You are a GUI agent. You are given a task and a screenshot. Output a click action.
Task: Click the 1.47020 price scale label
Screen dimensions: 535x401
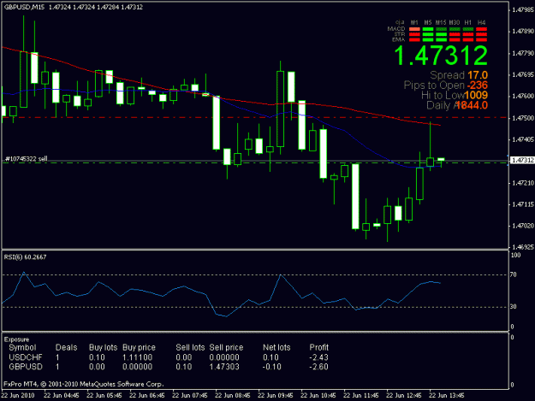point(523,226)
